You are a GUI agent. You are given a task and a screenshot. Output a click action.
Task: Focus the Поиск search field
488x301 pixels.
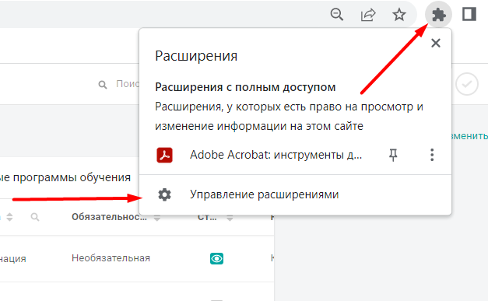click(x=128, y=84)
